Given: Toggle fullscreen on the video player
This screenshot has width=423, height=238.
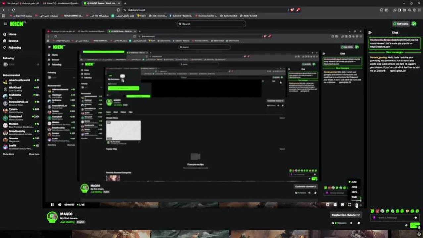Looking at the screenshot, I should click(350, 205).
